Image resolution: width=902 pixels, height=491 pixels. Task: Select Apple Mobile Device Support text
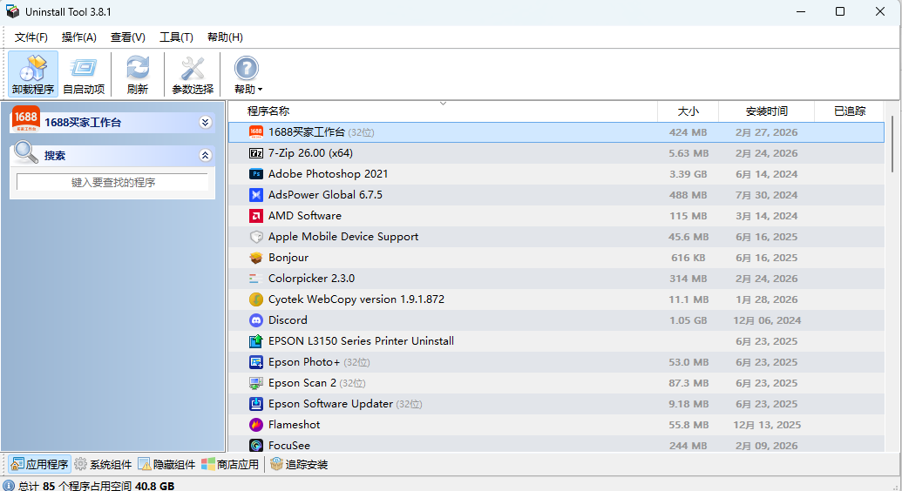click(343, 237)
